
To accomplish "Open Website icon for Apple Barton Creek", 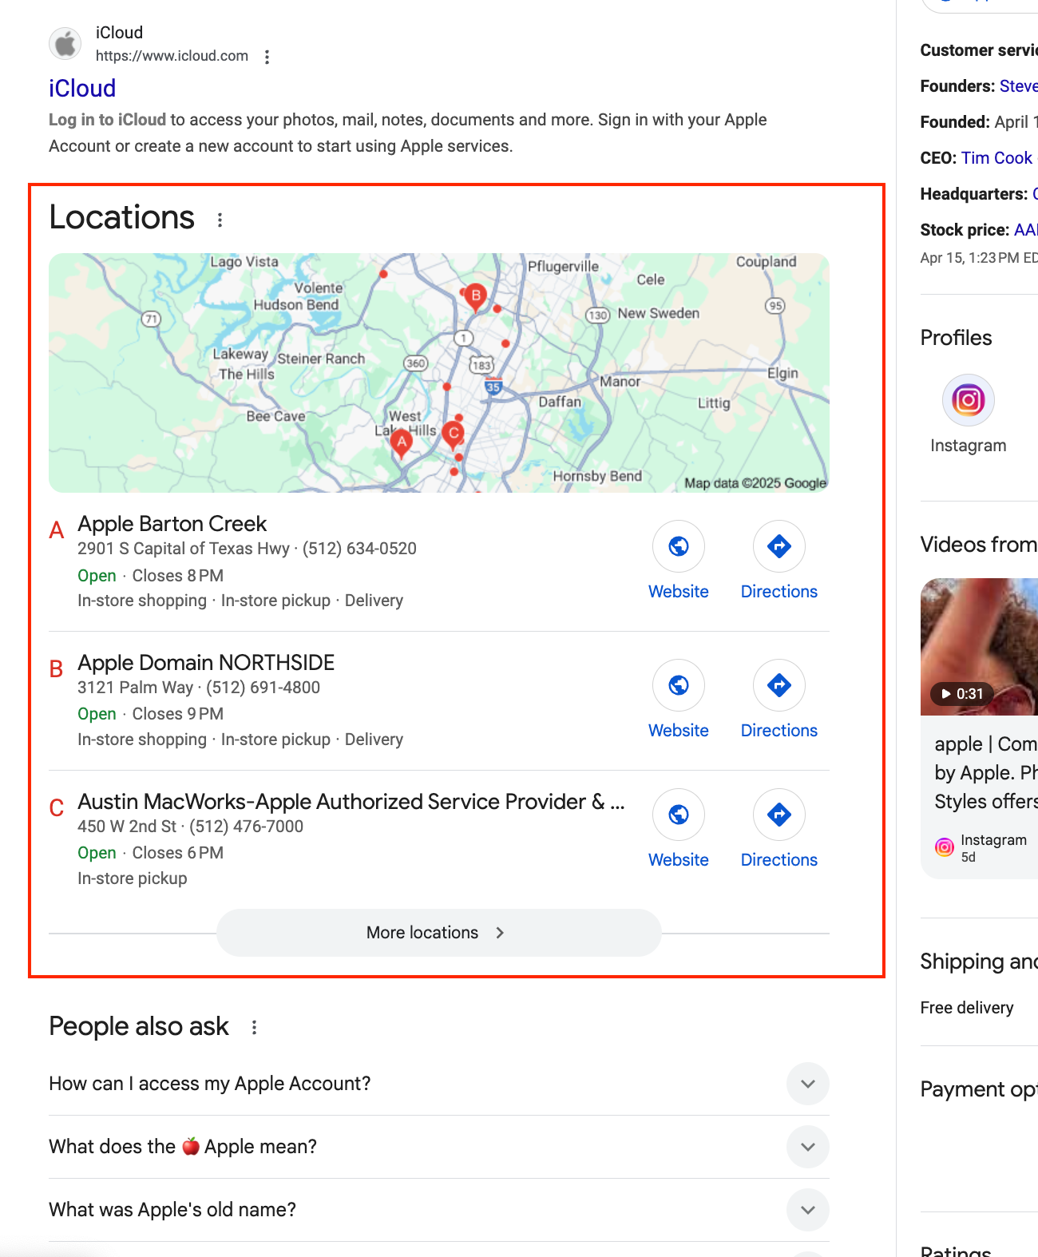I will (x=679, y=546).
